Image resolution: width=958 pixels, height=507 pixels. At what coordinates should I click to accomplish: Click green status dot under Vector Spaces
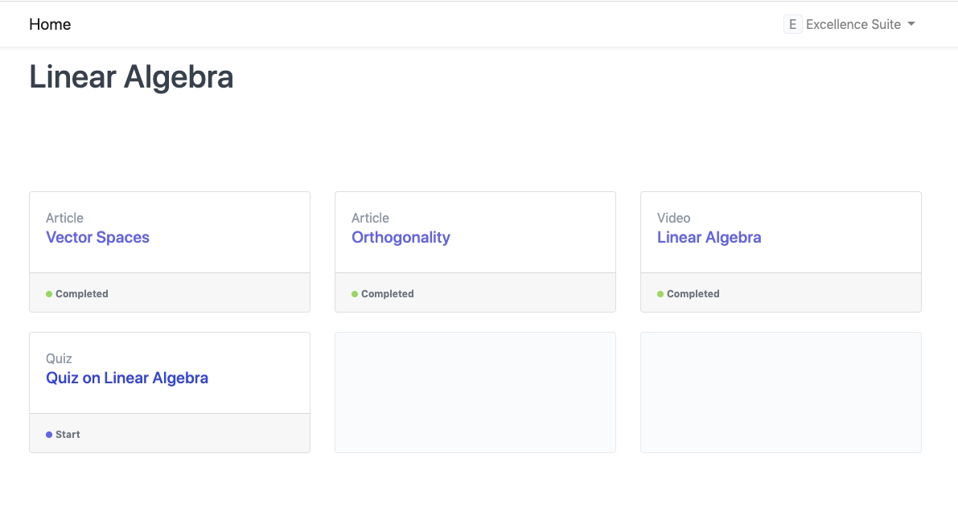(49, 294)
